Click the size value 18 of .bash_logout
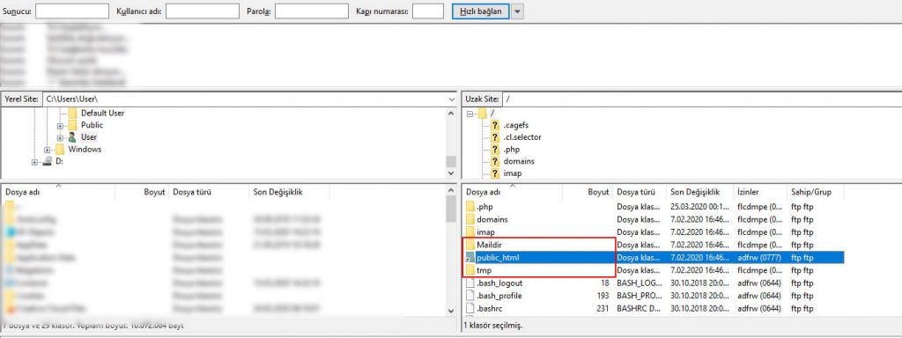The width and height of the screenshot is (902, 338). (605, 283)
